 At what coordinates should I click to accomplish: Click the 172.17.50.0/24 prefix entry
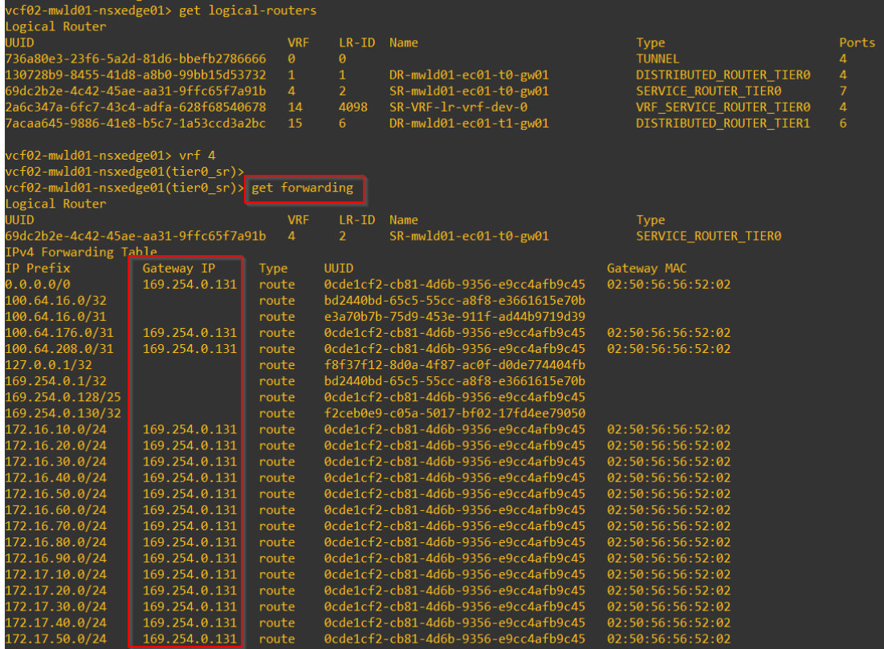point(55,639)
